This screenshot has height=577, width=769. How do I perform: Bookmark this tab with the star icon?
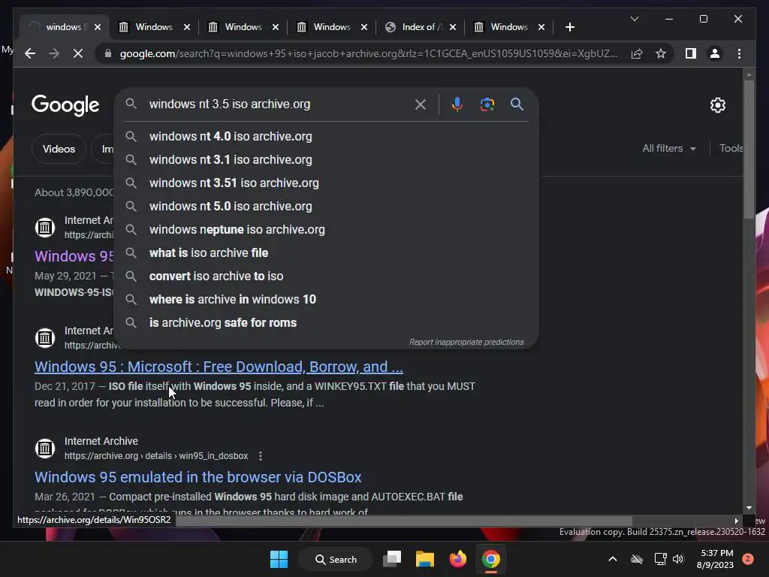tap(661, 53)
